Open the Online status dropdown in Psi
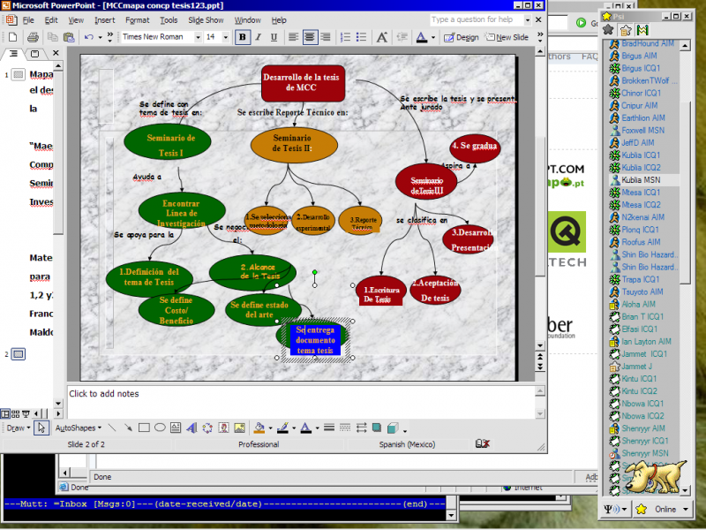706x530 pixels. click(661, 509)
